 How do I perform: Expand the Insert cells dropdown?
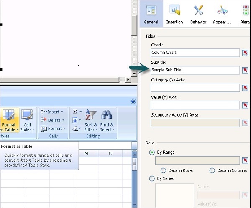52,112
